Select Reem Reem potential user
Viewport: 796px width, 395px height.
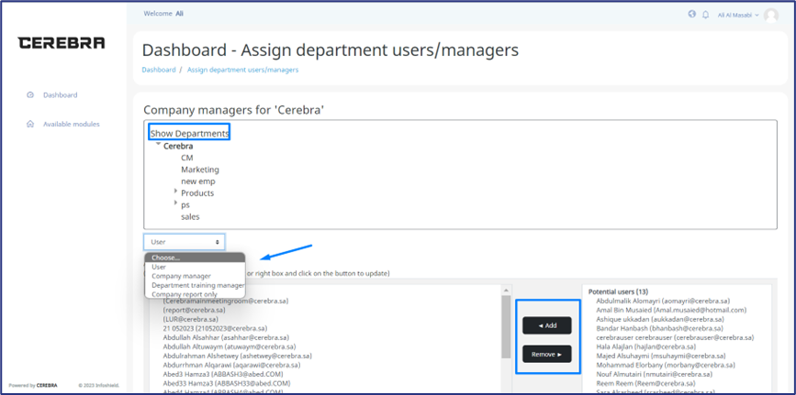click(x=646, y=383)
